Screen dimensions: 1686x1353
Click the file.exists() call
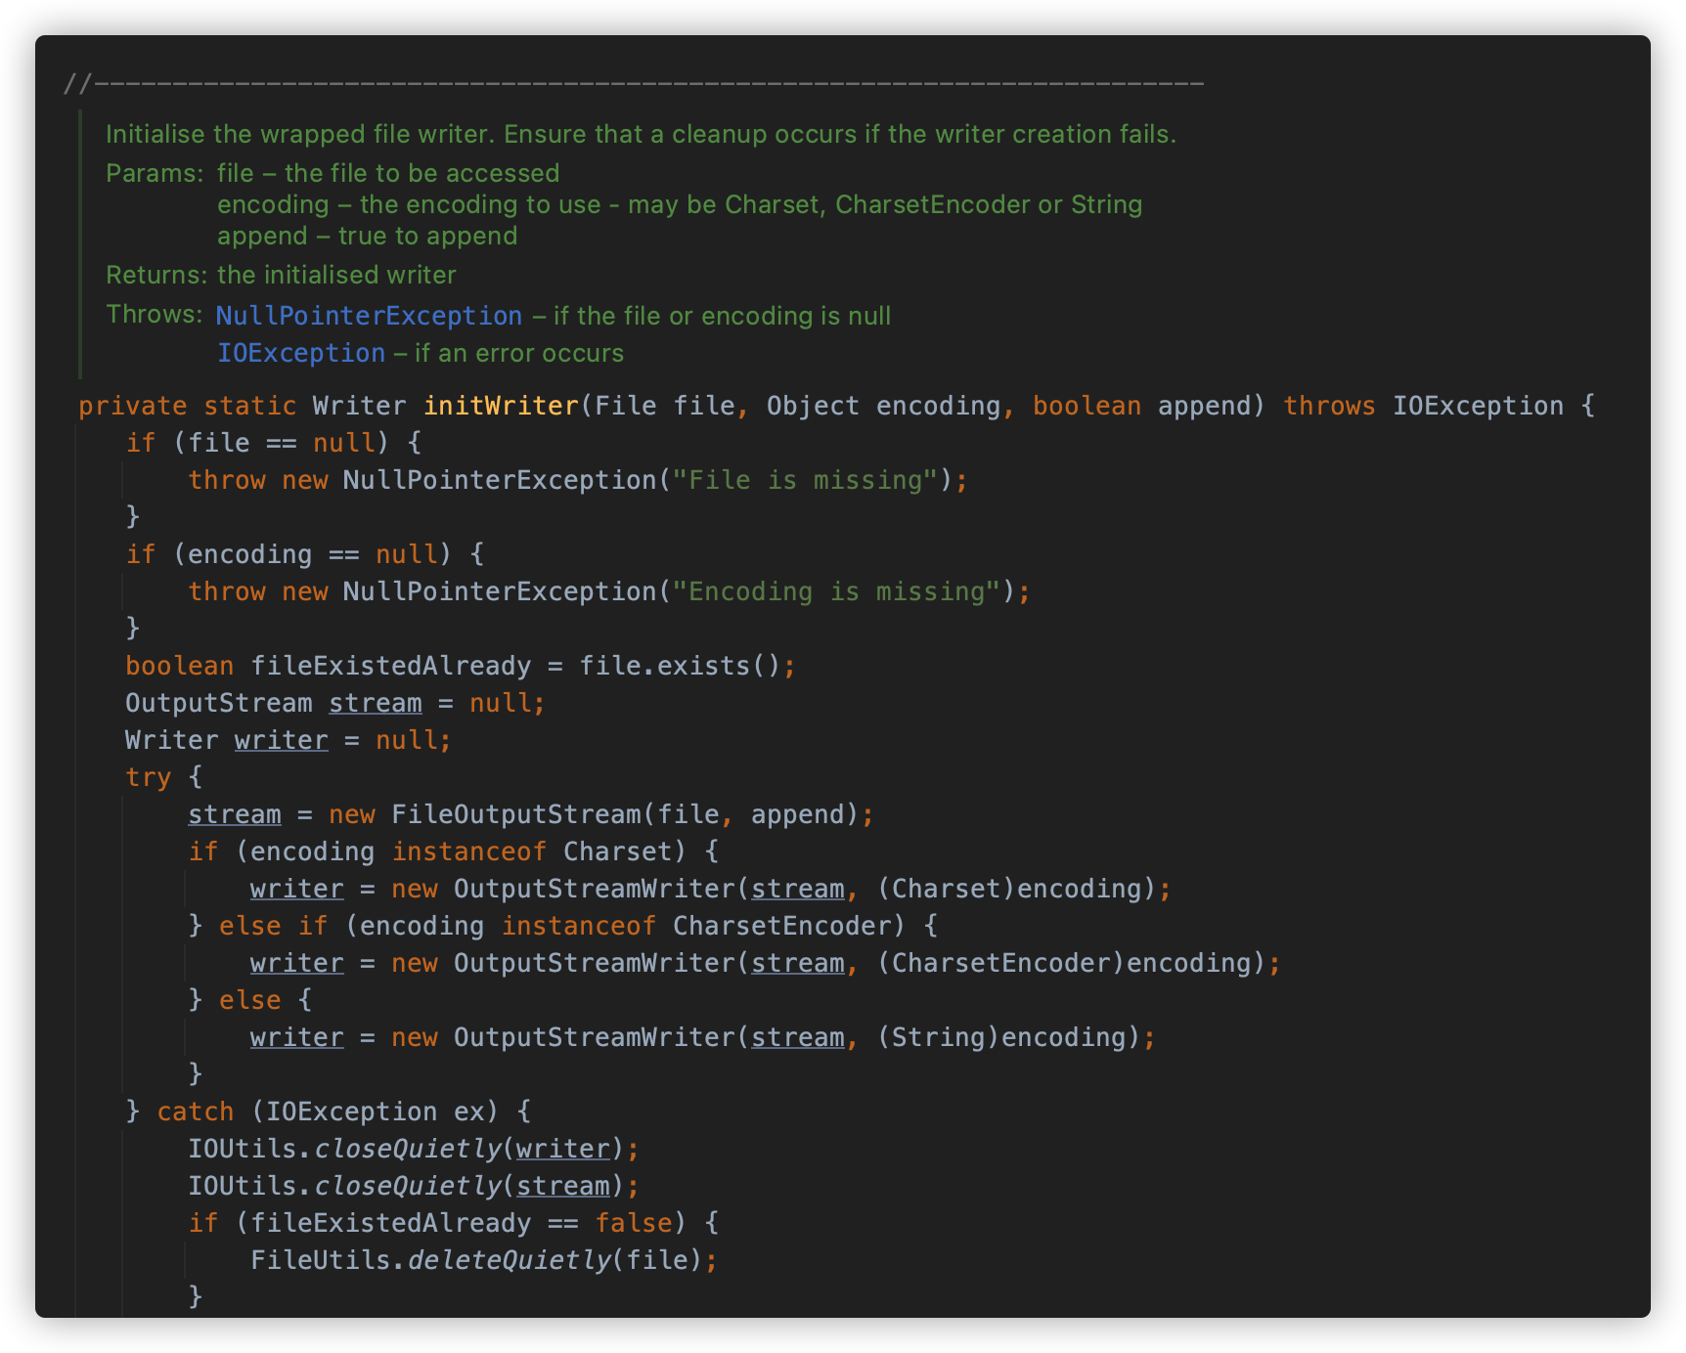[680, 666]
